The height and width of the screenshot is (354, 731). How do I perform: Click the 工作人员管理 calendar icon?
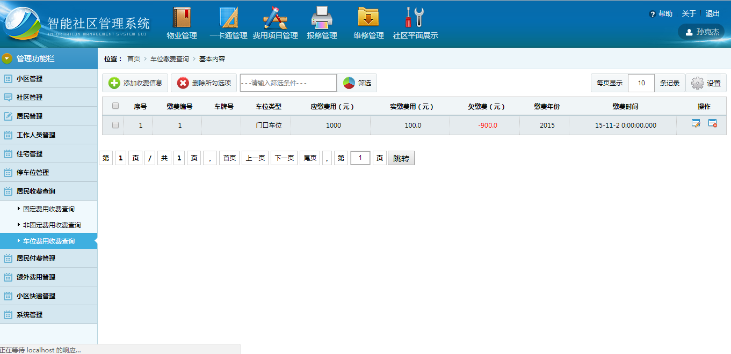pos(8,135)
